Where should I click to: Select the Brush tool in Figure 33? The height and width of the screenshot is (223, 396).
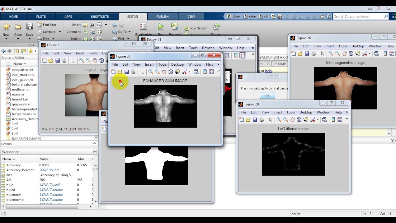coord(184,72)
